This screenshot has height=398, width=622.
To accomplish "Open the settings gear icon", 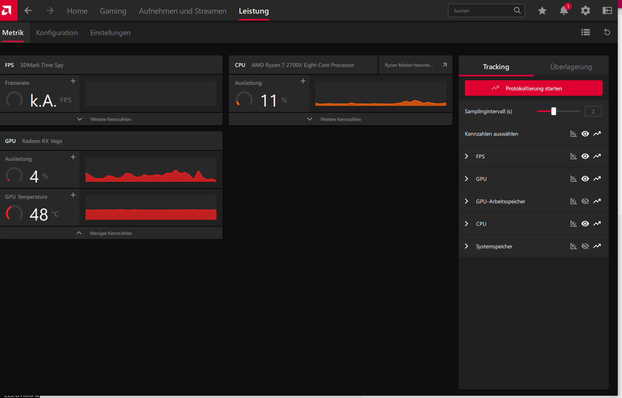I will [586, 11].
